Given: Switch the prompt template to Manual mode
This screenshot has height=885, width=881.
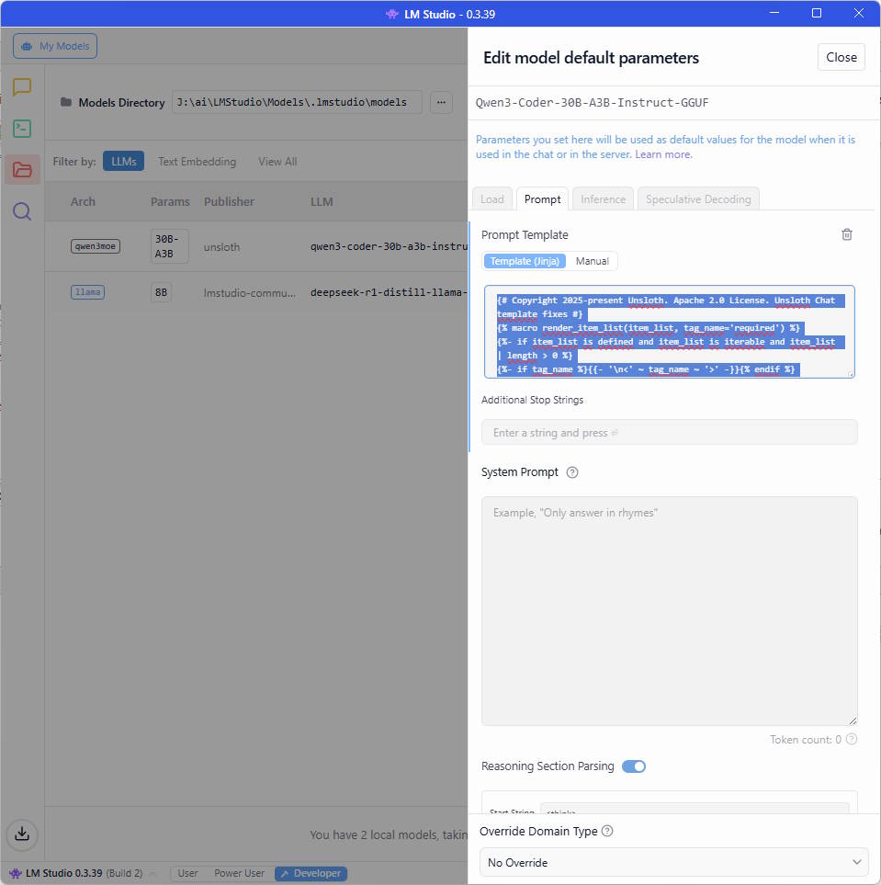Looking at the screenshot, I should click(x=592, y=261).
